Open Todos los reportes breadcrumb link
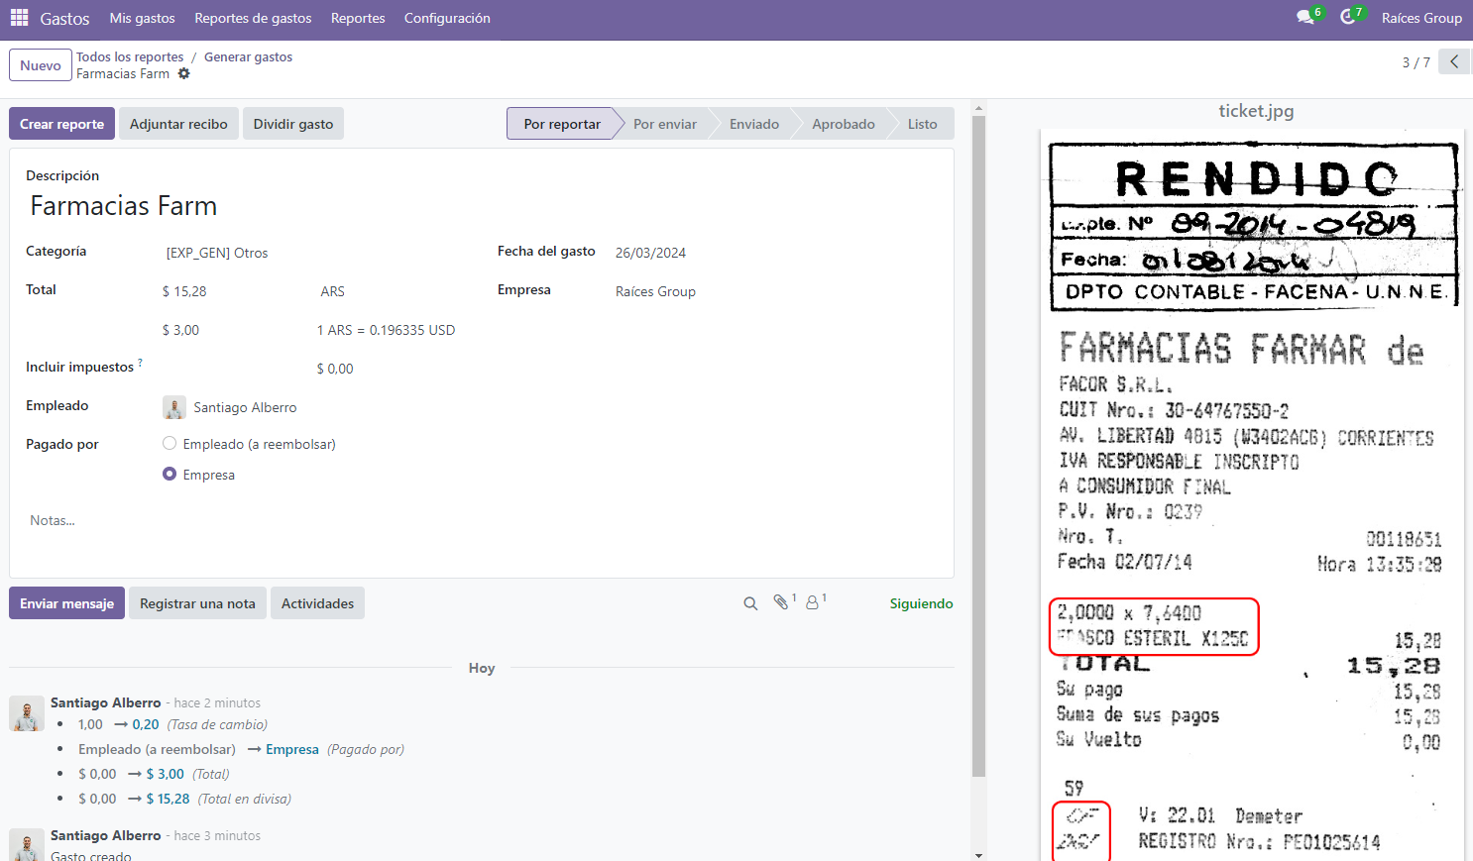The height and width of the screenshot is (861, 1473). tap(130, 56)
